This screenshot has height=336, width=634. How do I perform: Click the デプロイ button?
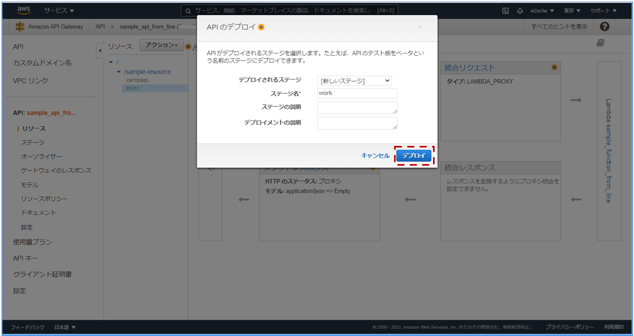point(414,155)
